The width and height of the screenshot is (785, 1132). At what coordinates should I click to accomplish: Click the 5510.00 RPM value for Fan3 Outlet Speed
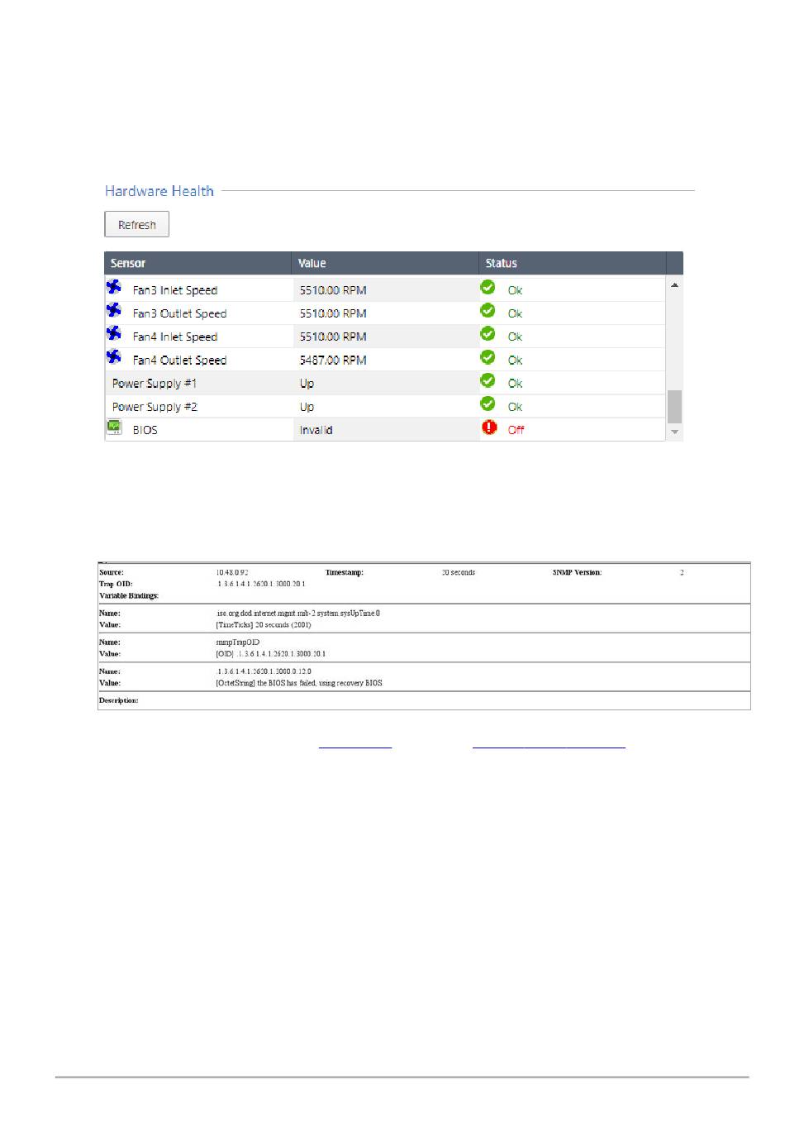(333, 313)
